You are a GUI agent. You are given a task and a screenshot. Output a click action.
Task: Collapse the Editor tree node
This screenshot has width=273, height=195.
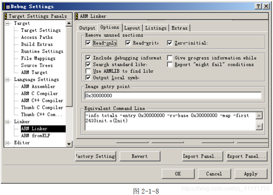7,143
